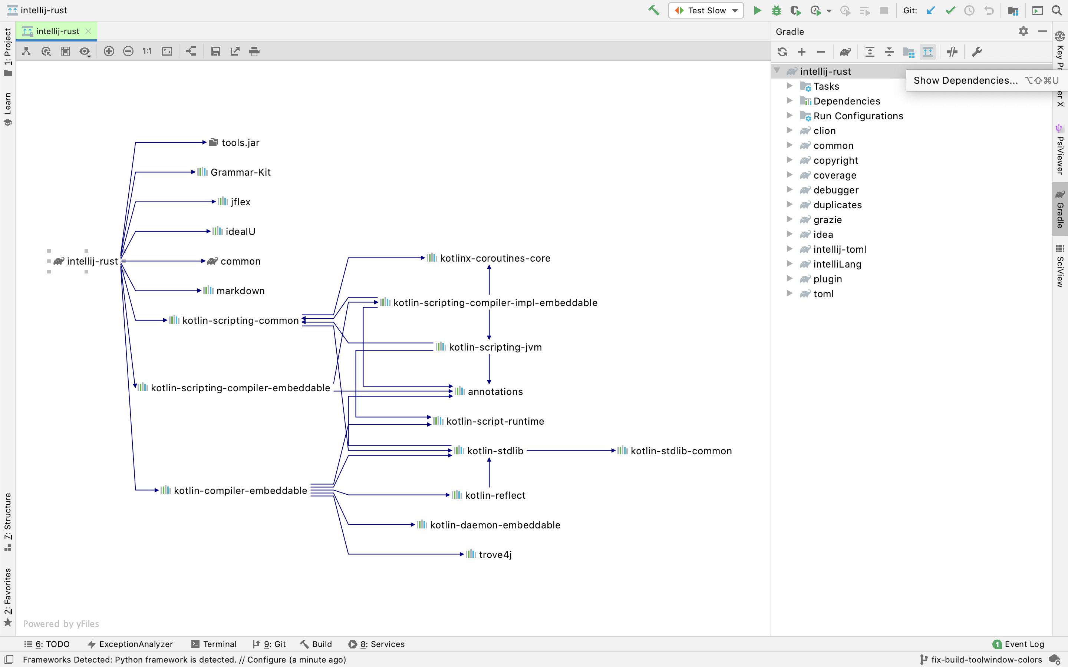The height and width of the screenshot is (667, 1068).
Task: Commit changes using the green checkmark icon
Action: (x=950, y=10)
